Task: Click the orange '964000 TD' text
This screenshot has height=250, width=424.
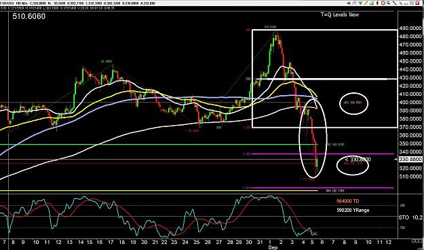Action: (348, 201)
